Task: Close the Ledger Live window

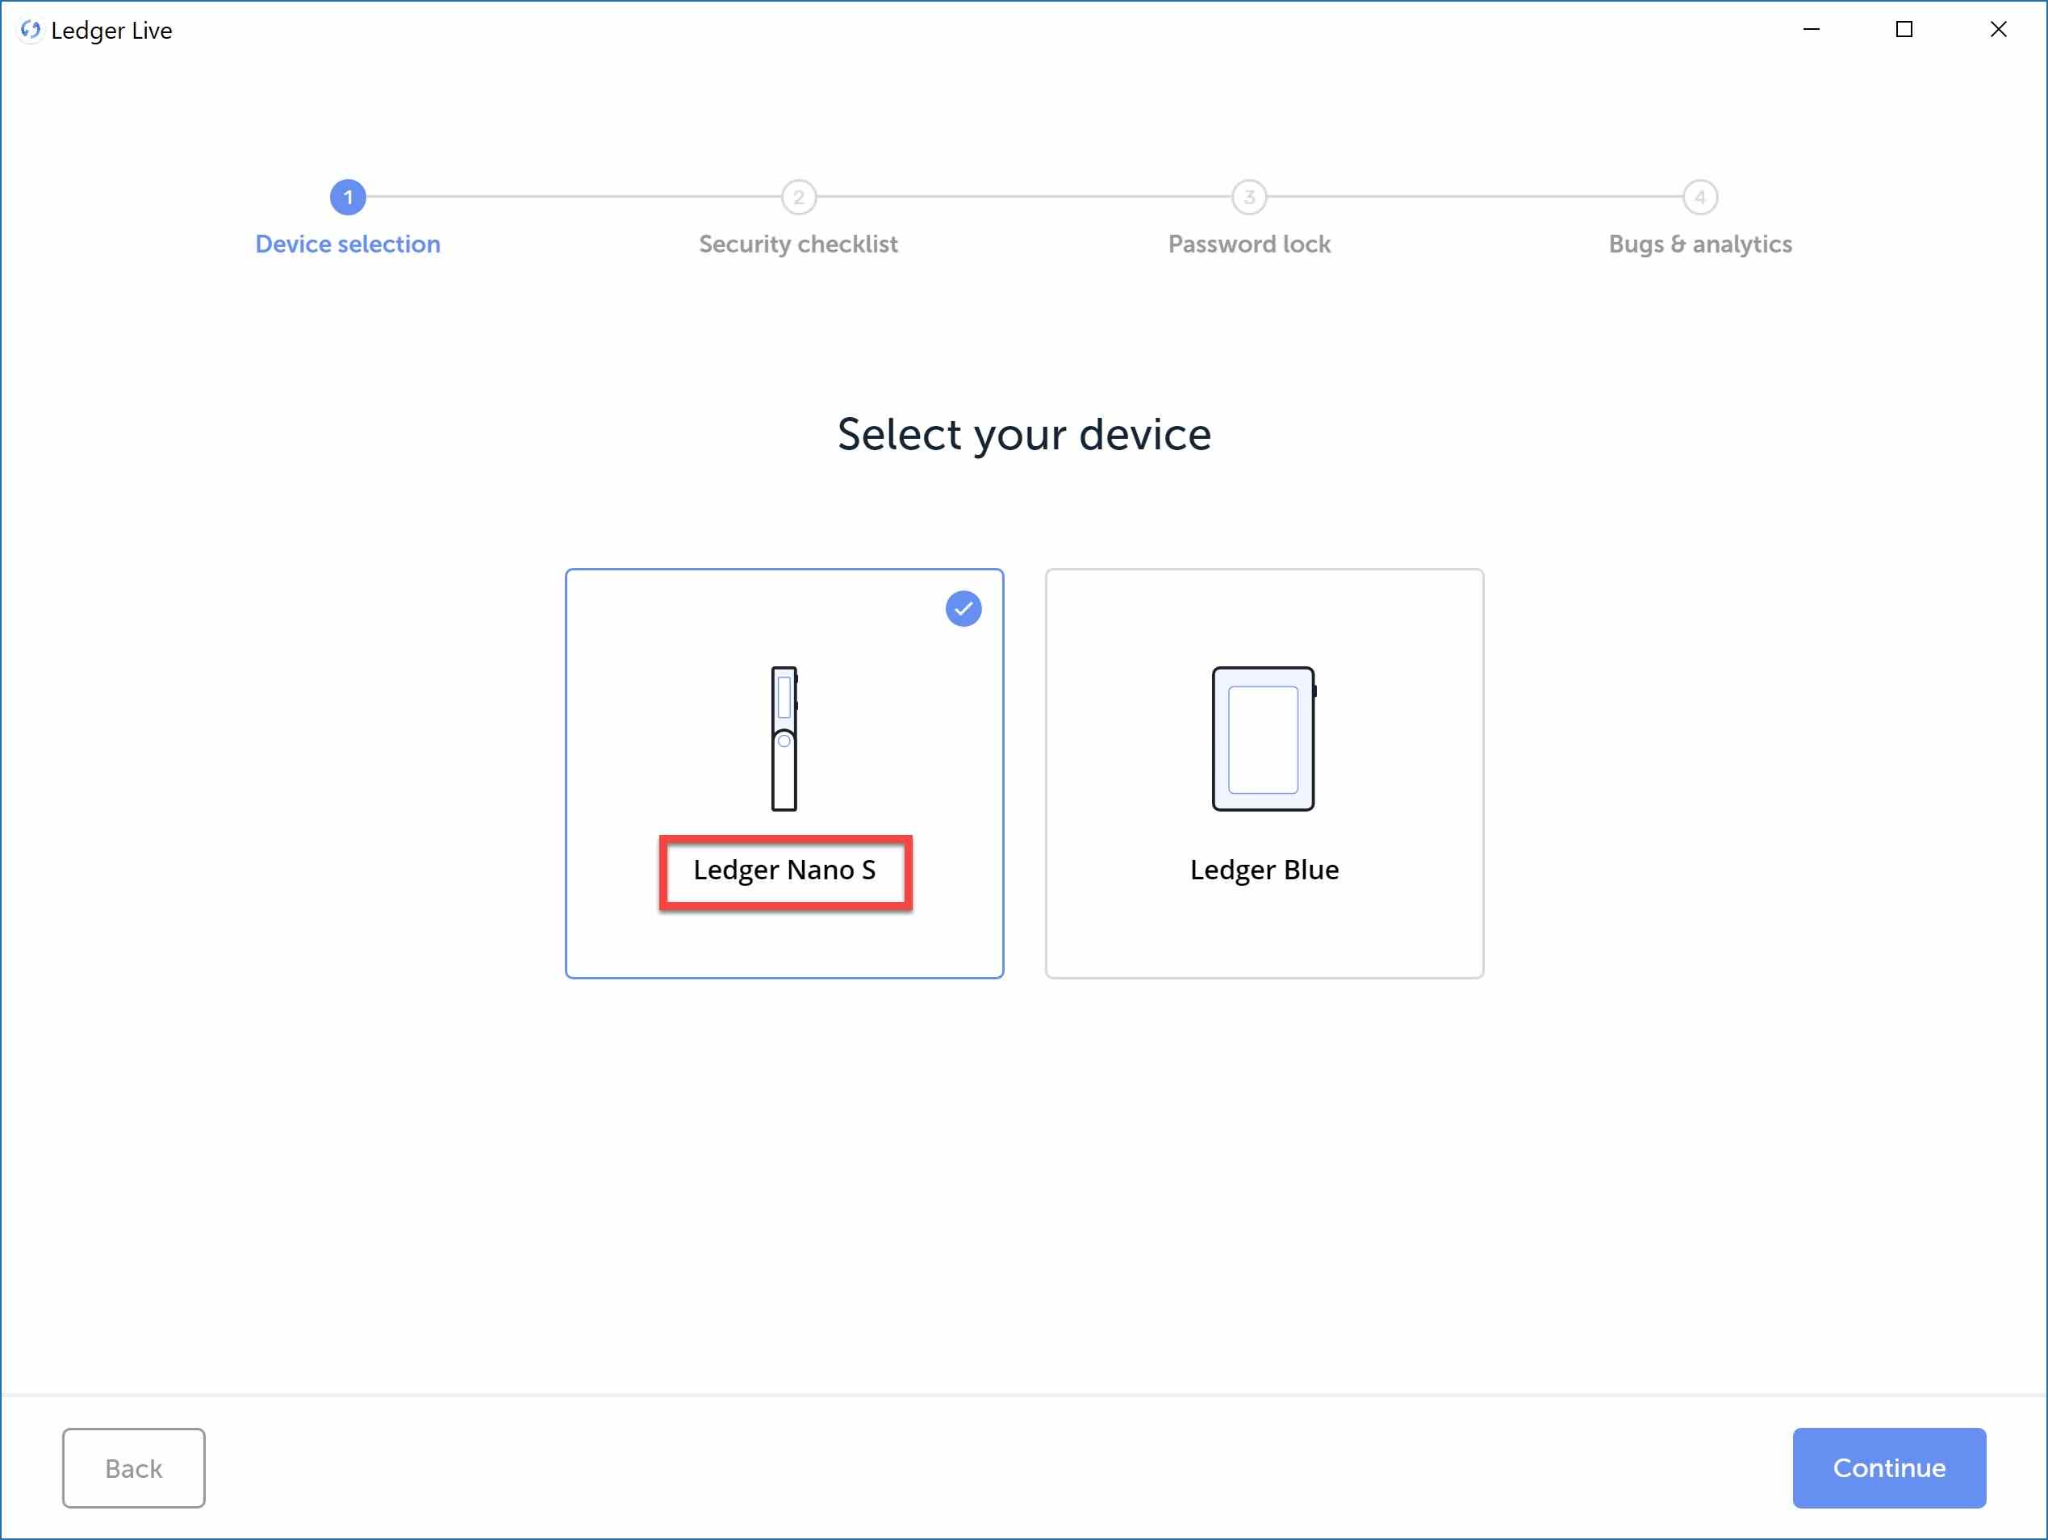Action: coord(1998,30)
